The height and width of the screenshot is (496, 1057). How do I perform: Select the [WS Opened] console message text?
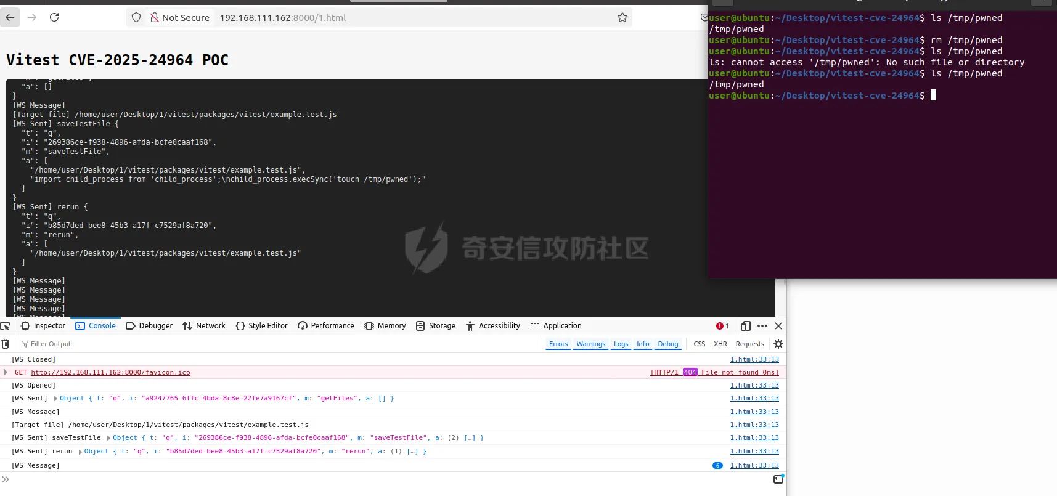(34, 385)
